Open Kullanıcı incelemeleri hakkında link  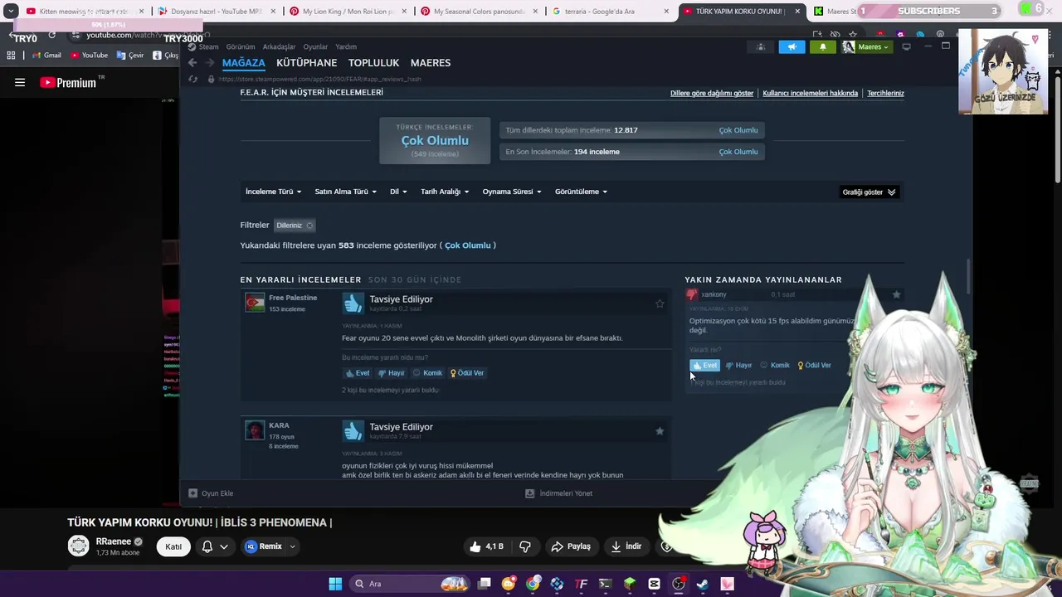pos(810,94)
